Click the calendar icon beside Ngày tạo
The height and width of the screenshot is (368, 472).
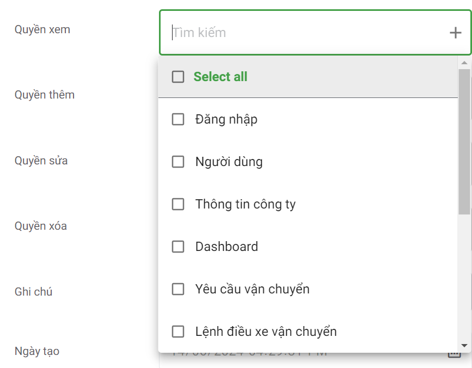[453, 354]
